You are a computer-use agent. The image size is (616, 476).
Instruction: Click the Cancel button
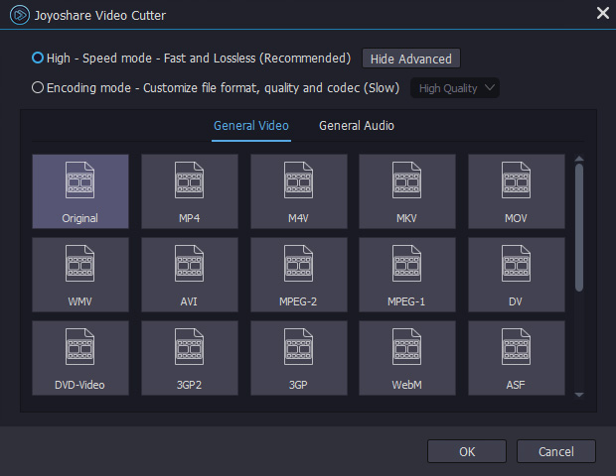(556, 451)
